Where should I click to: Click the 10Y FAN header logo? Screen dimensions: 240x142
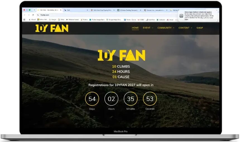(x=52, y=28)
